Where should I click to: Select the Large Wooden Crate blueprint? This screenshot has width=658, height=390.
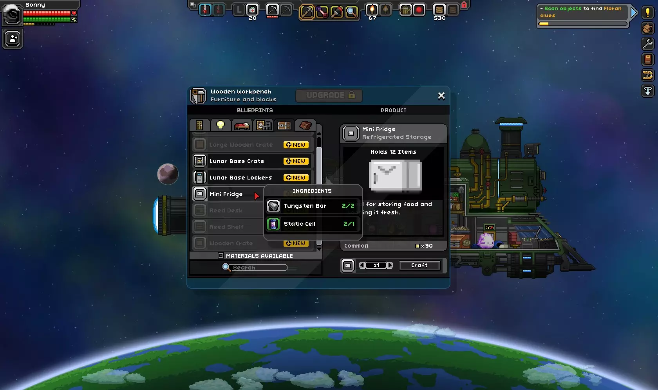pyautogui.click(x=253, y=145)
